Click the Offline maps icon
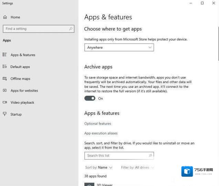Viewport: 219px width, 186px height. 5,79
